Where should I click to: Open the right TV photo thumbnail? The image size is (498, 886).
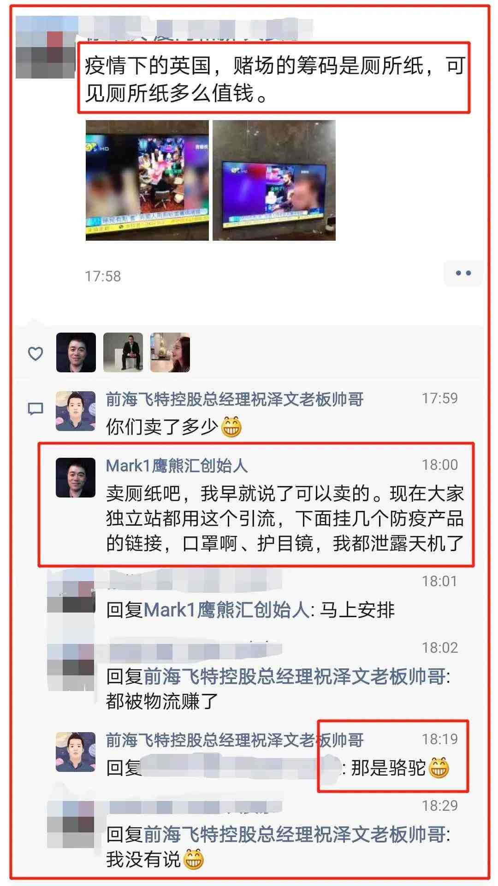click(274, 180)
